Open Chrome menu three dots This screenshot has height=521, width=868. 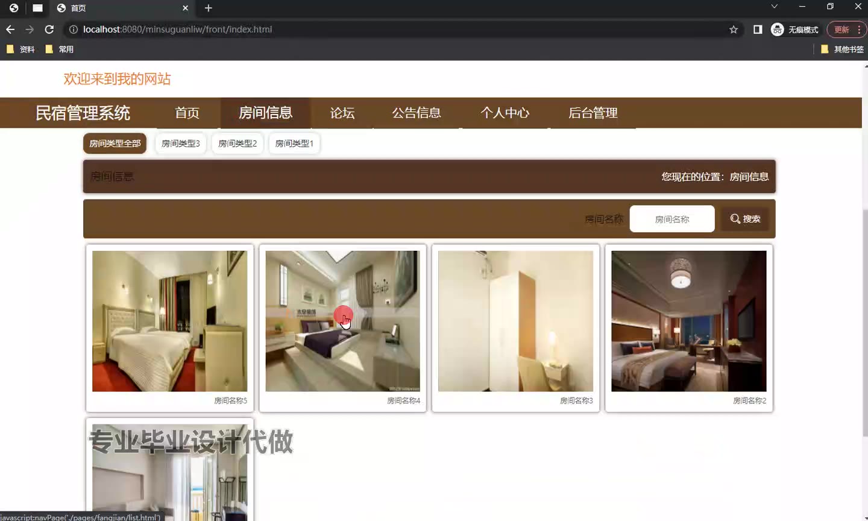(x=859, y=29)
